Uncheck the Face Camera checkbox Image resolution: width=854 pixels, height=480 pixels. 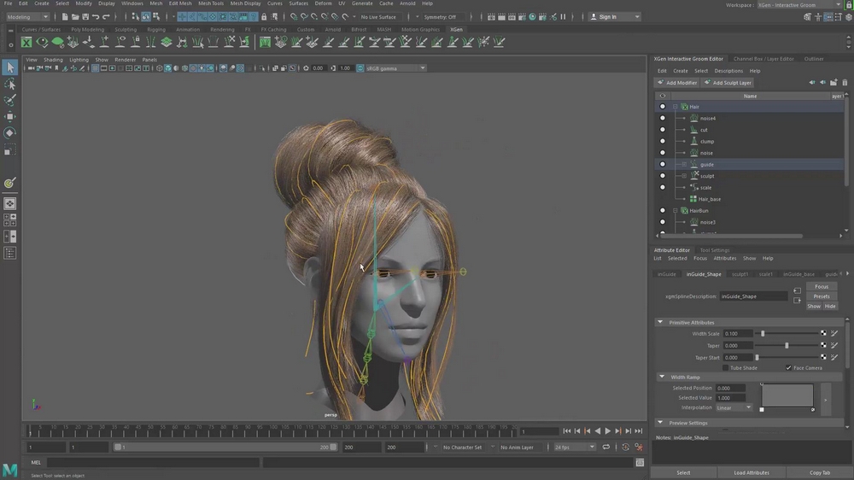[788, 368]
